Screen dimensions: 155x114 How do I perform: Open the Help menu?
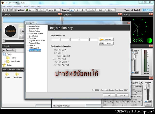(39, 6)
